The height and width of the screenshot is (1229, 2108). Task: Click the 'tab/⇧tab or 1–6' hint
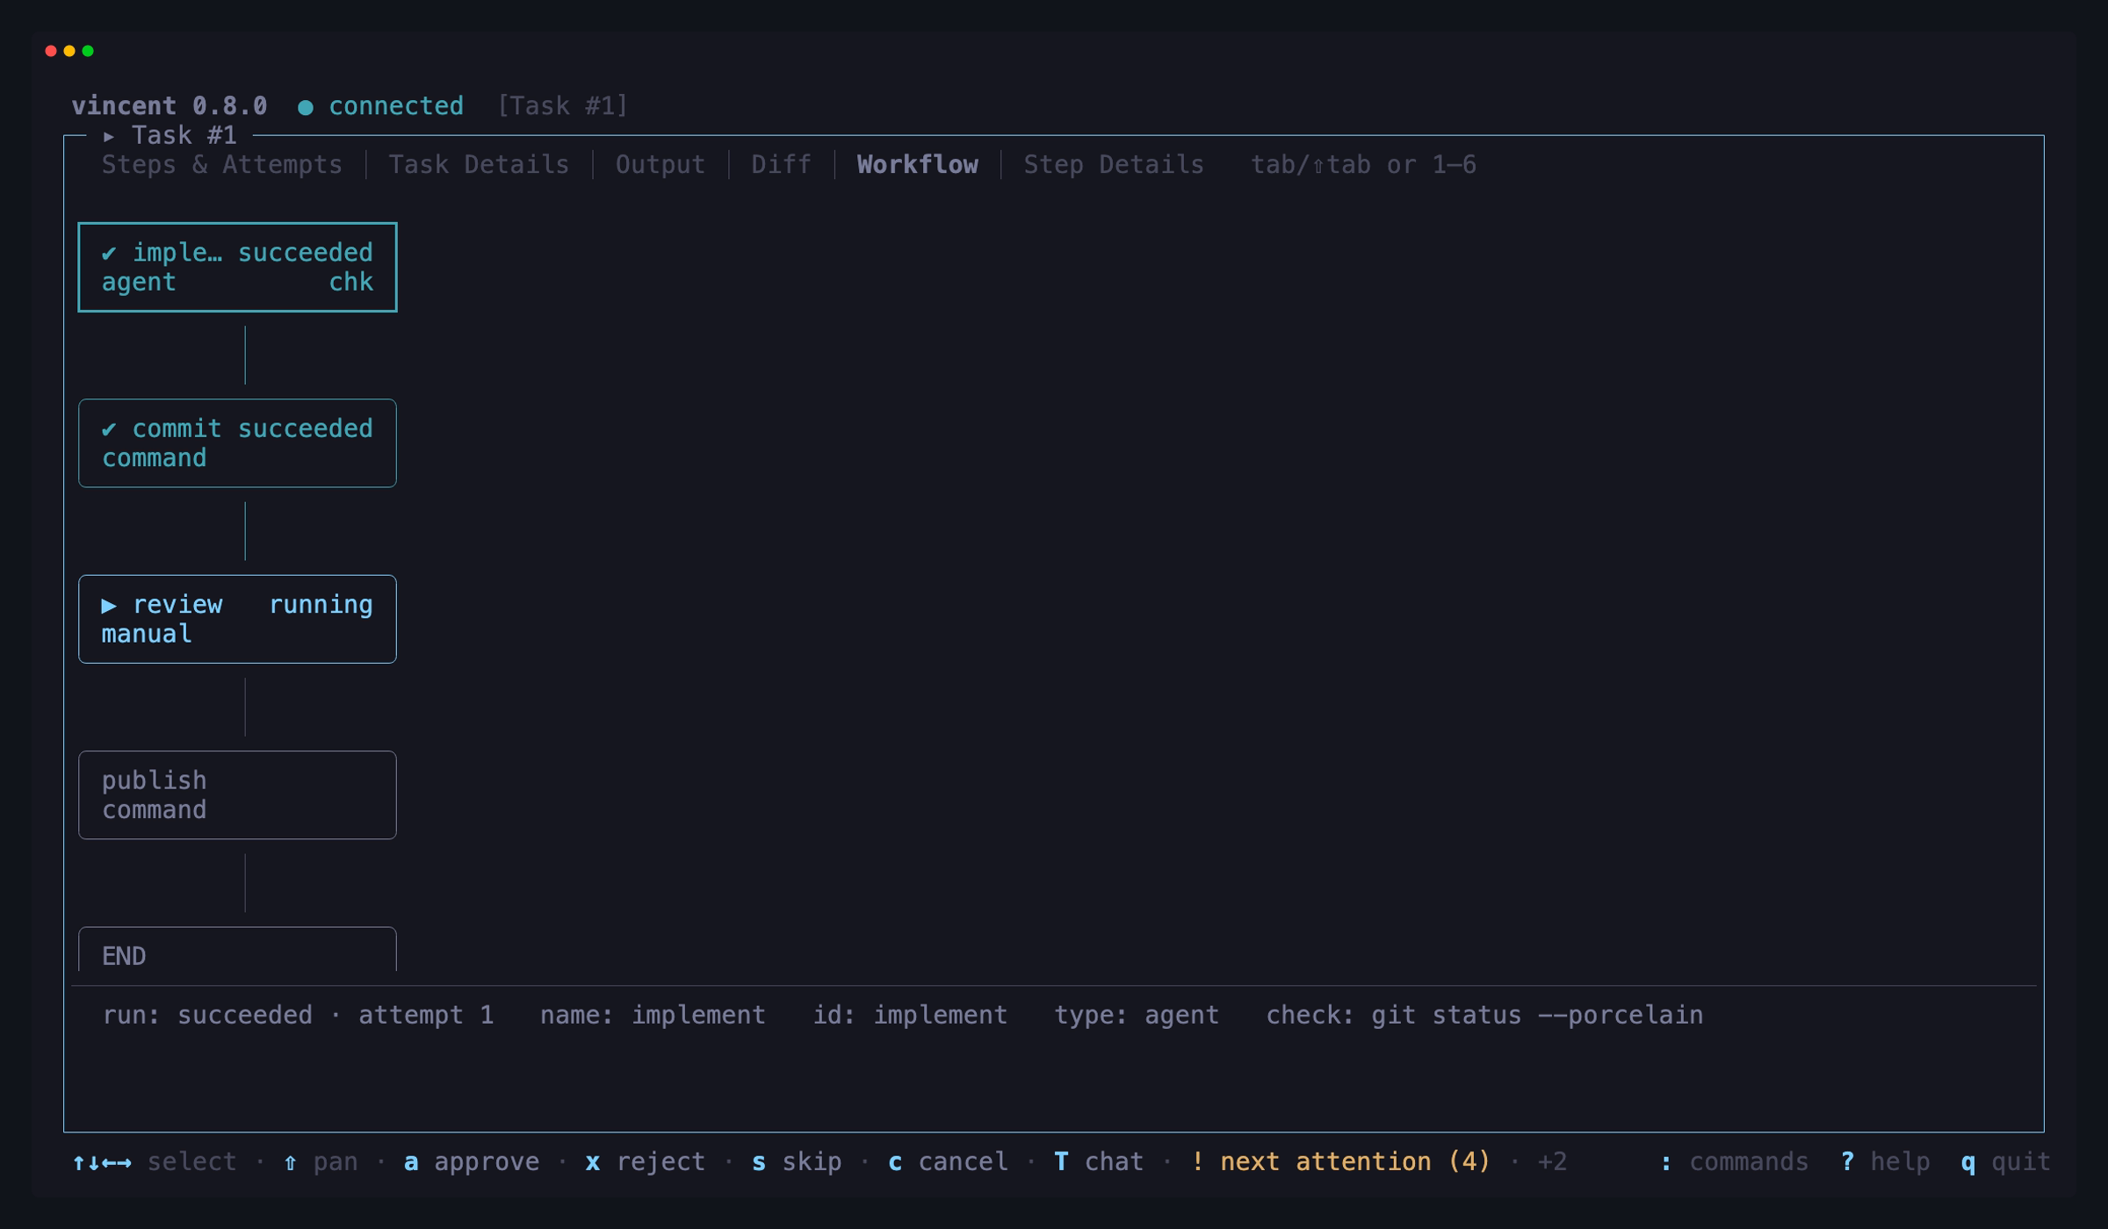point(1363,165)
